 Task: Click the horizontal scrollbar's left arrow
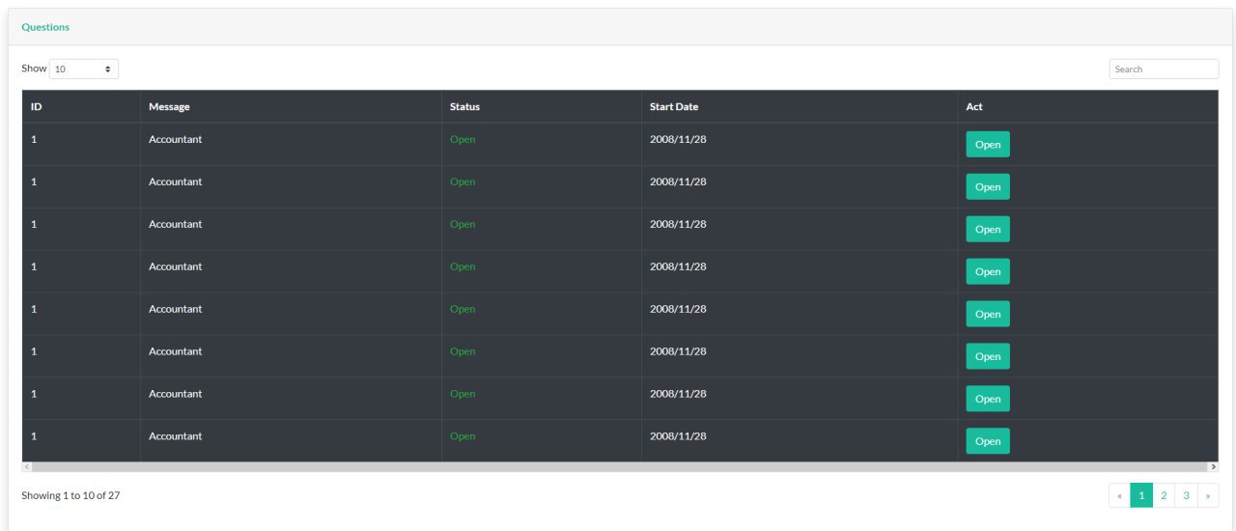[x=27, y=466]
